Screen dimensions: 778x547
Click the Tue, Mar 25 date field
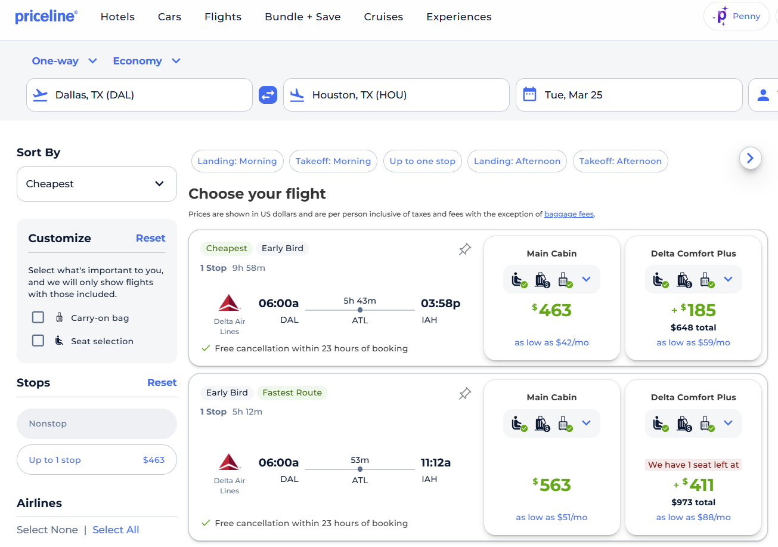pyautogui.click(x=629, y=95)
